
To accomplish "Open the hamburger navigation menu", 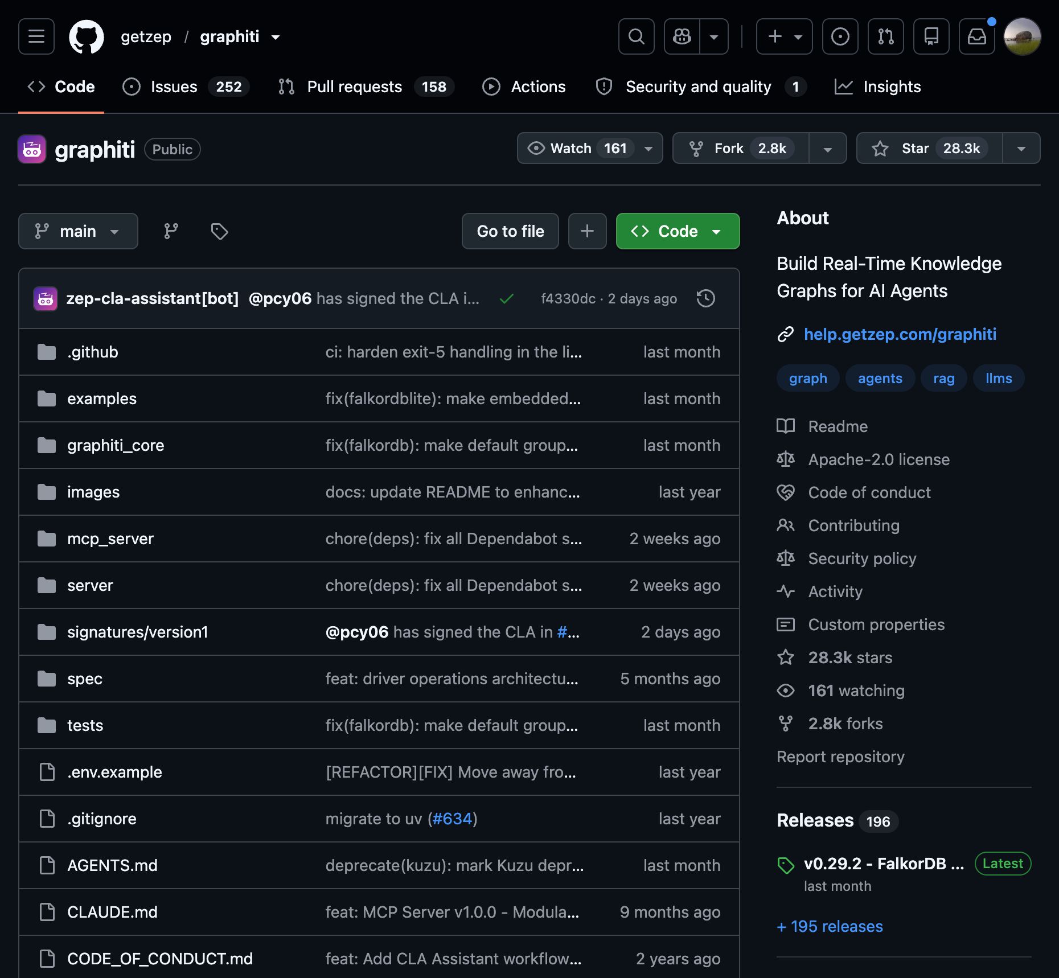I will pos(36,36).
